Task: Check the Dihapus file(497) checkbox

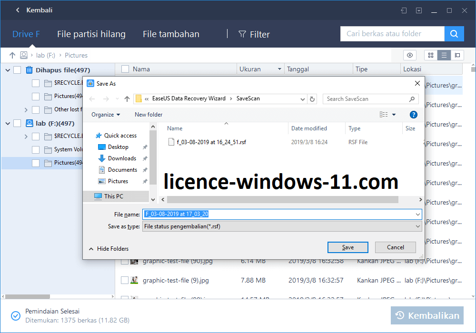Action: 17,70
